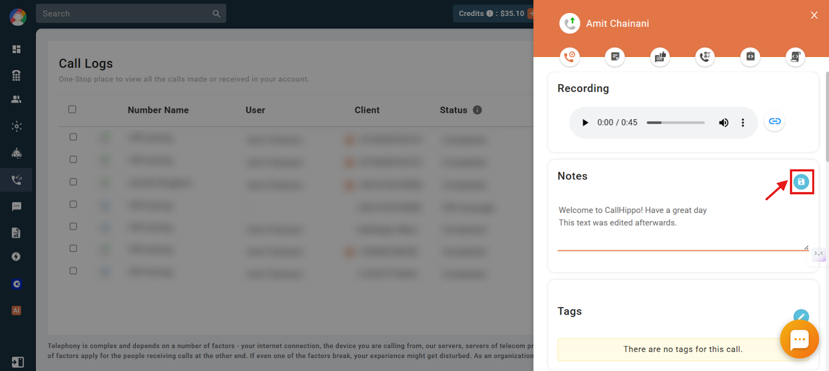
Task: Click the User column header
Action: pos(255,110)
